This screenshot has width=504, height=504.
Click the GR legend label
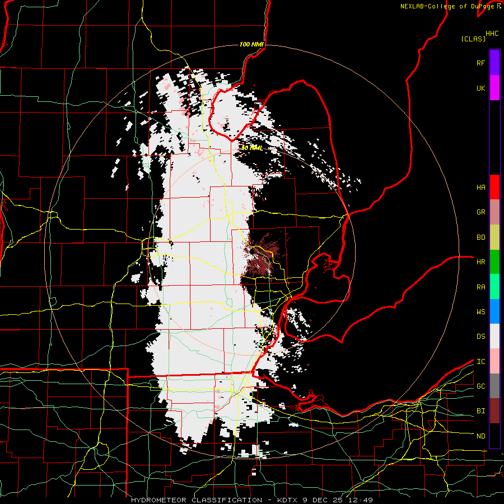(x=480, y=212)
